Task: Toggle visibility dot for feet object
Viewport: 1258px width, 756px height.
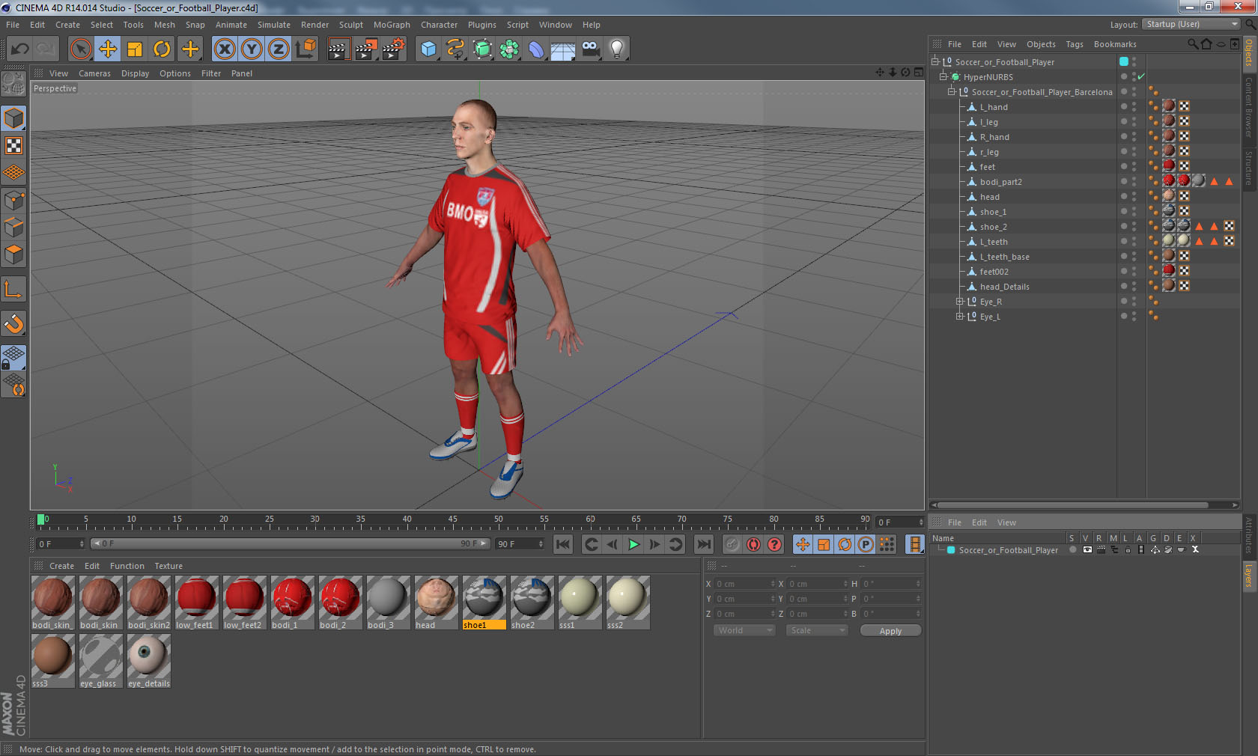Action: 1124,167
